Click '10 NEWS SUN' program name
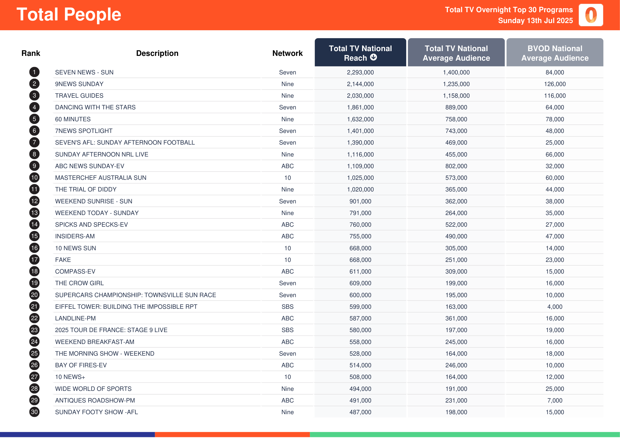The image size is (620, 438). (75, 248)
